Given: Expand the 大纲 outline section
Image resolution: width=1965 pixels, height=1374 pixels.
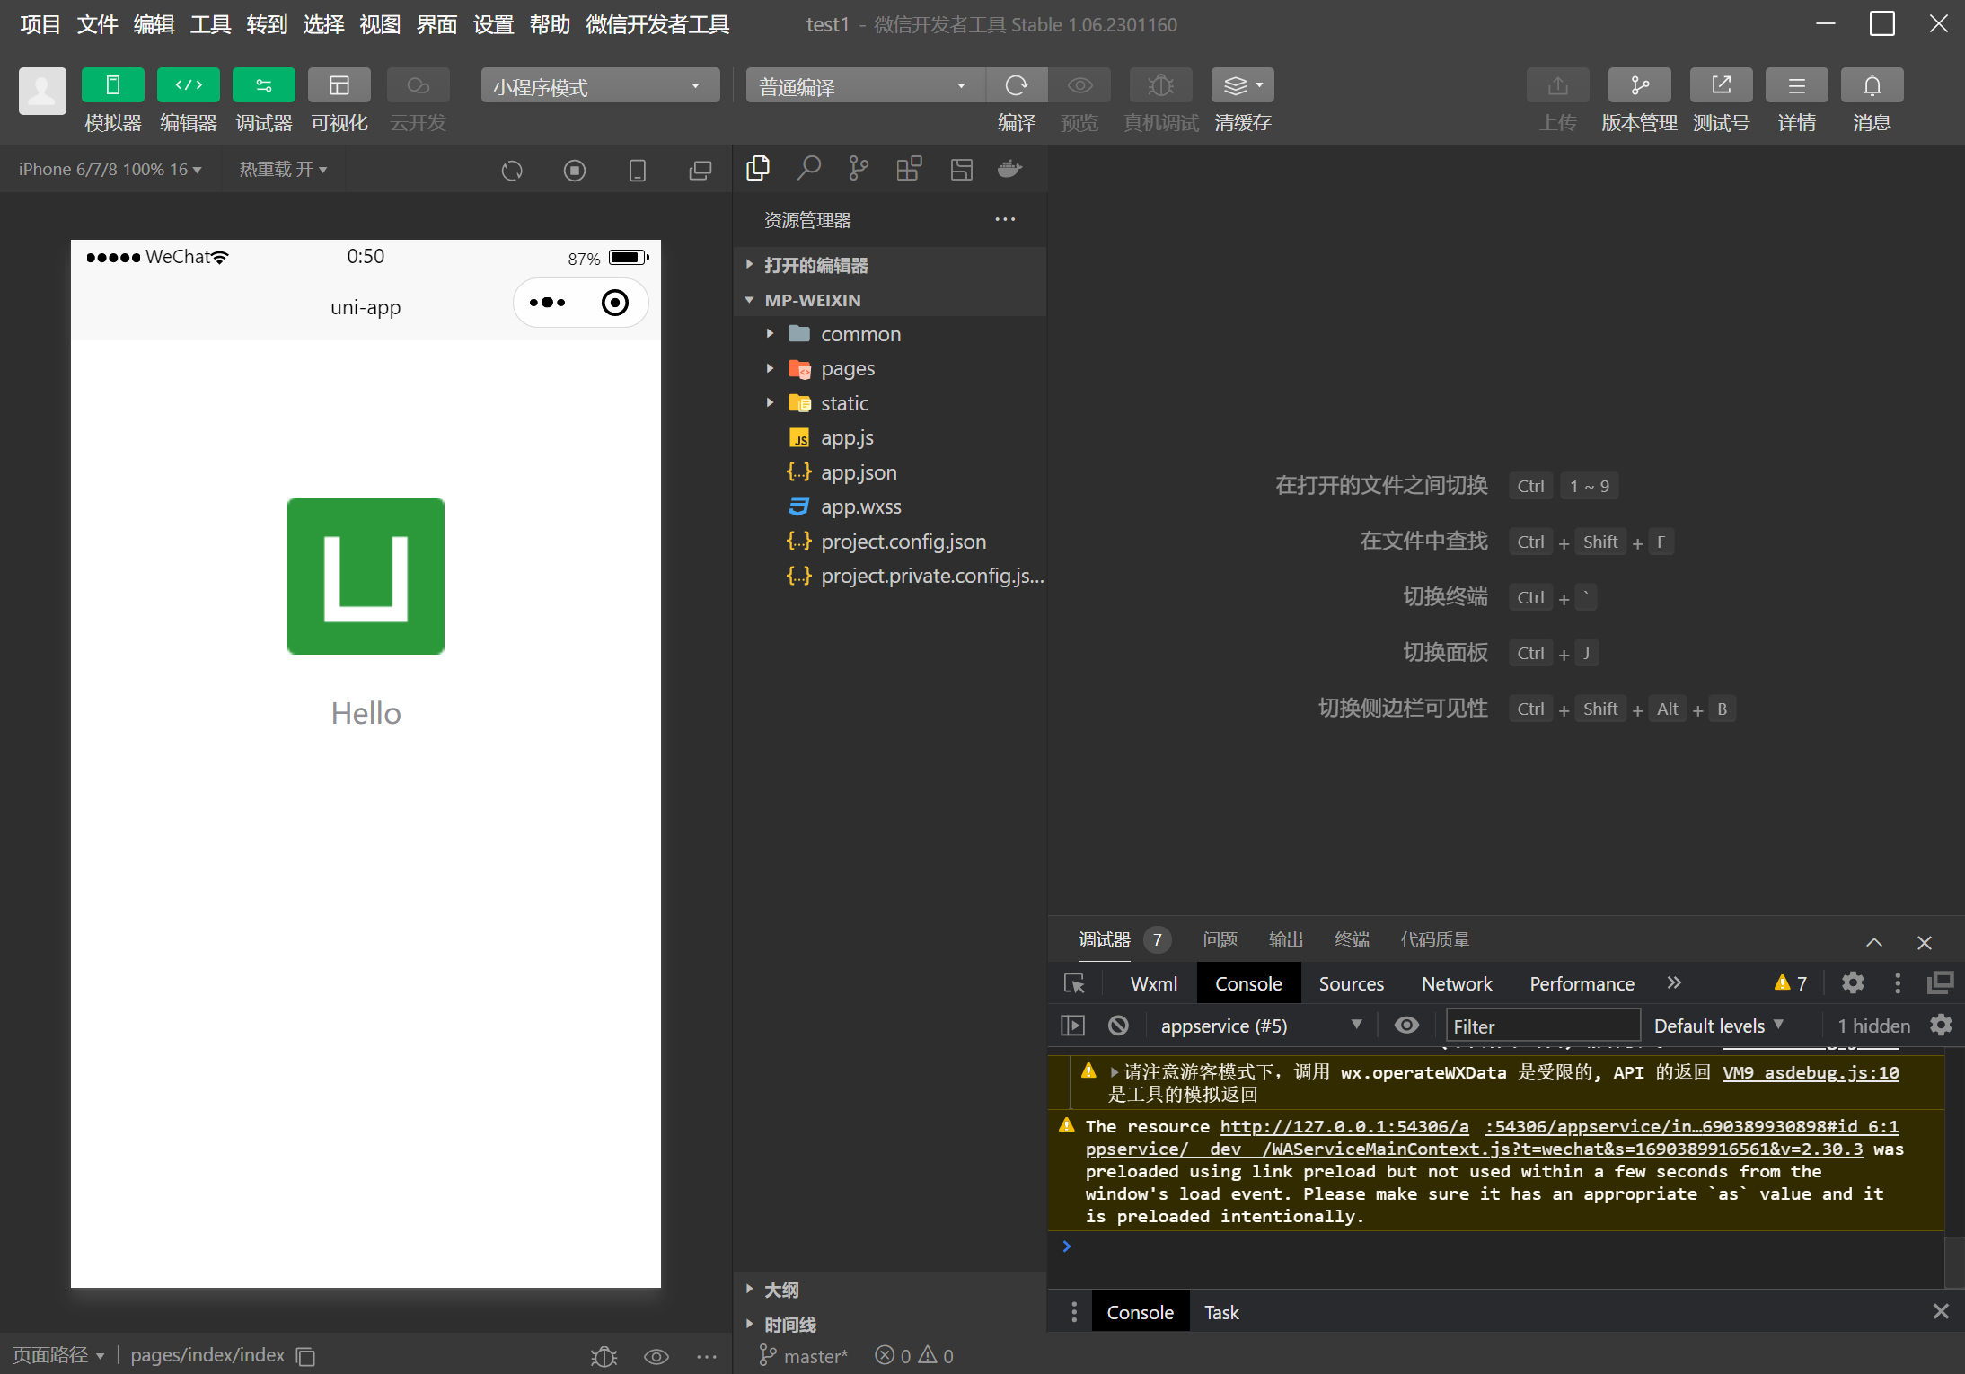Looking at the screenshot, I should (x=890, y=1290).
